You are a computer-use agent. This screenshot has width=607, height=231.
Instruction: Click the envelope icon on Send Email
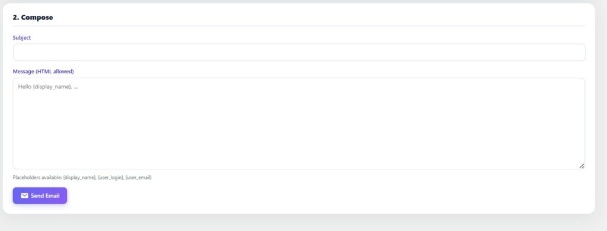[x=24, y=196]
